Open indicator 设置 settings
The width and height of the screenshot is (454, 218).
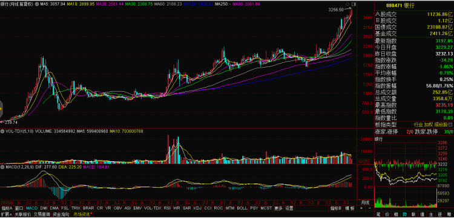[x=289, y=208]
